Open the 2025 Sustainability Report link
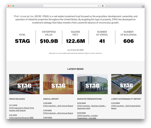Viewport: 151px width, 128px height. (x=126, y=107)
